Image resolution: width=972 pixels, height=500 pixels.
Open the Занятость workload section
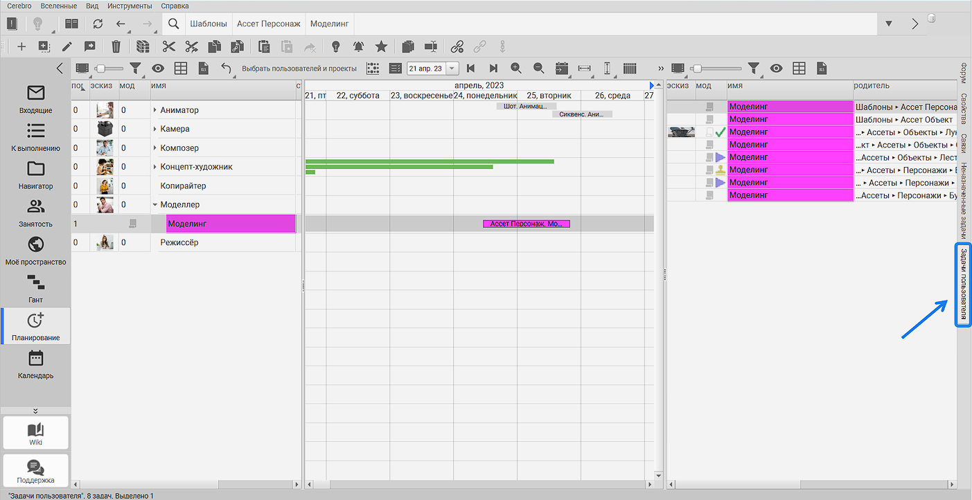(x=35, y=213)
